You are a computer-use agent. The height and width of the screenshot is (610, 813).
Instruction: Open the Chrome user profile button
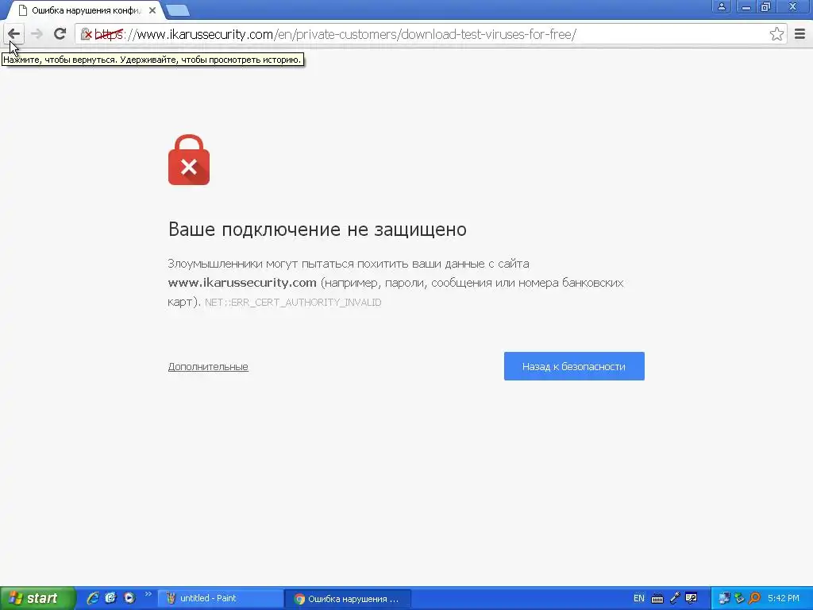[721, 6]
